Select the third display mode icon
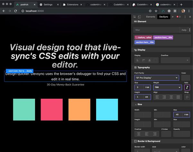193x152 pixels. pos(150,60)
